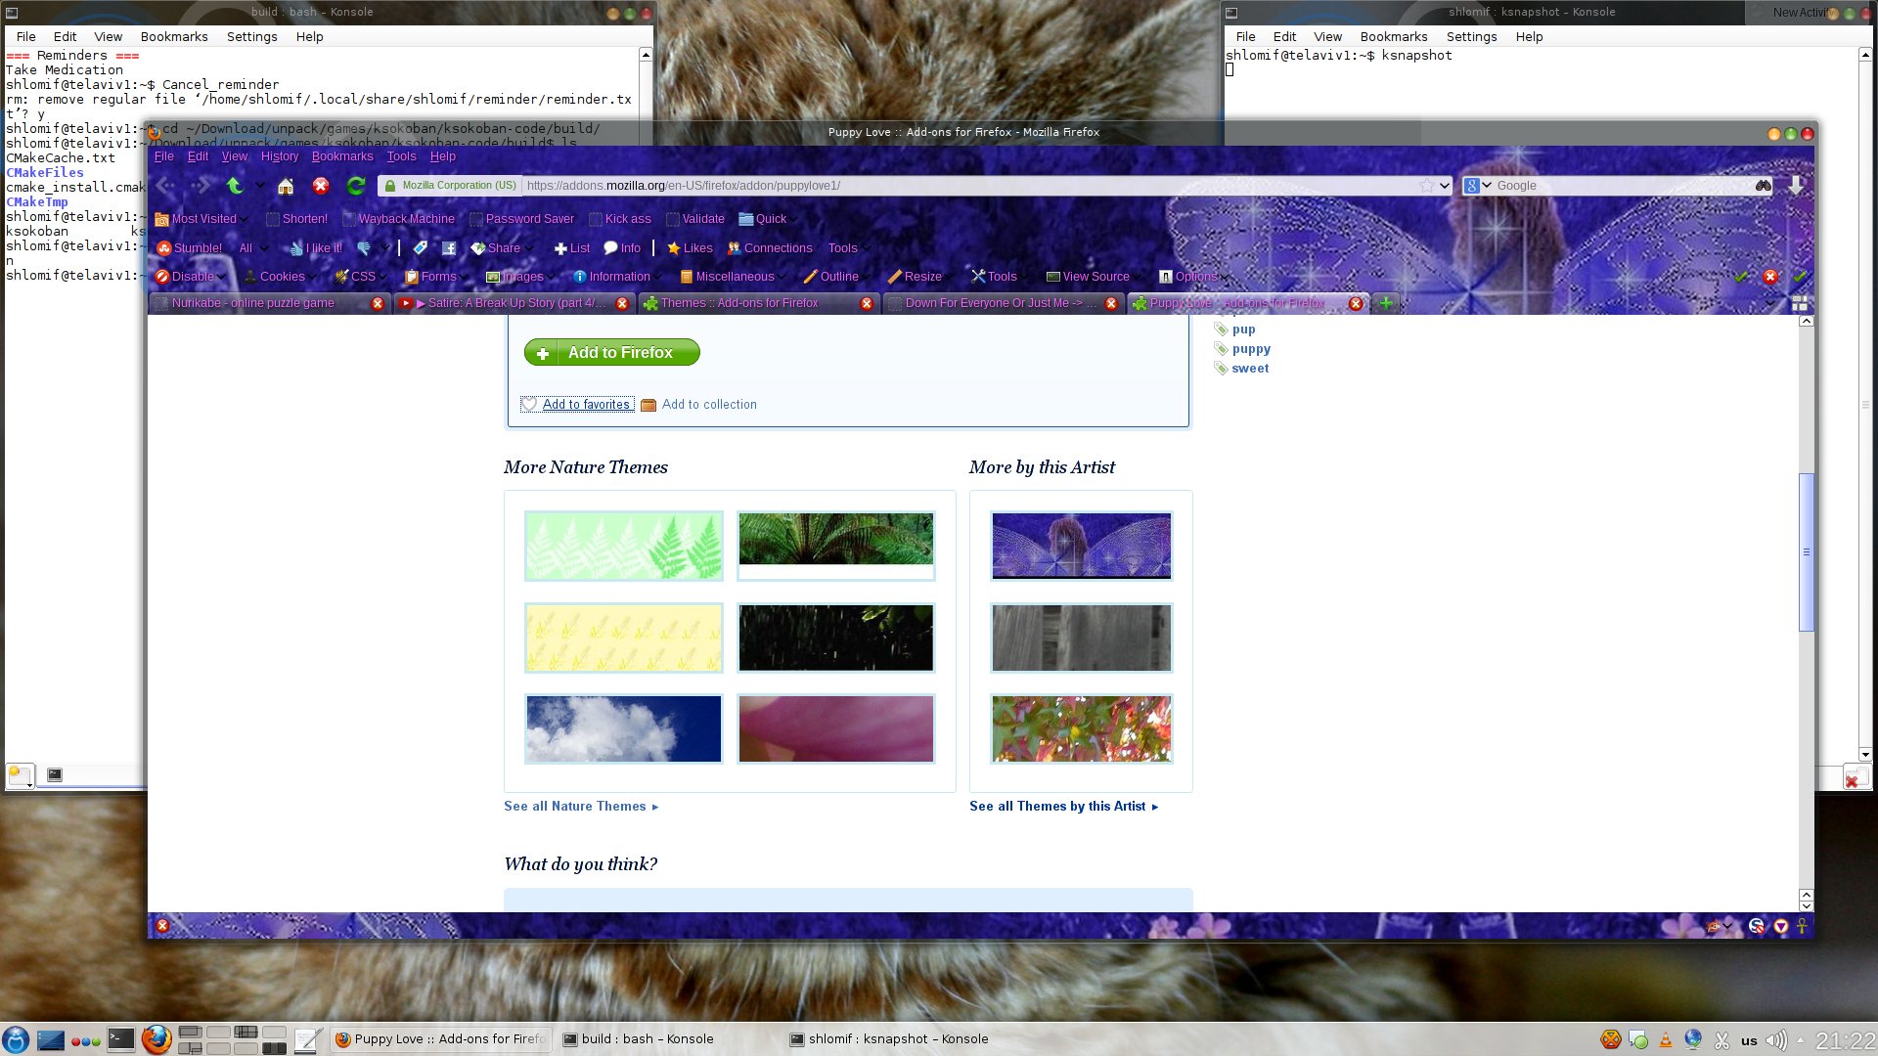Viewport: 1878px width, 1056px height.
Task: Open the new tab plus button
Action: click(x=1386, y=303)
